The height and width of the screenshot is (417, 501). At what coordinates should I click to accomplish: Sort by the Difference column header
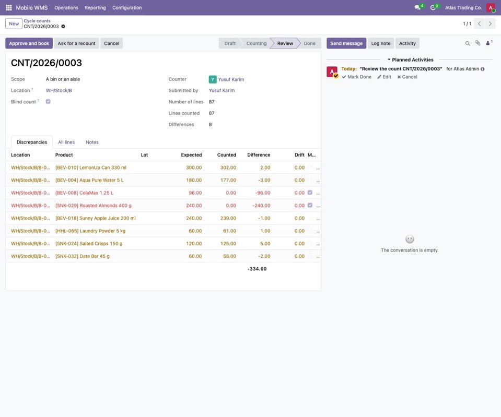(259, 155)
